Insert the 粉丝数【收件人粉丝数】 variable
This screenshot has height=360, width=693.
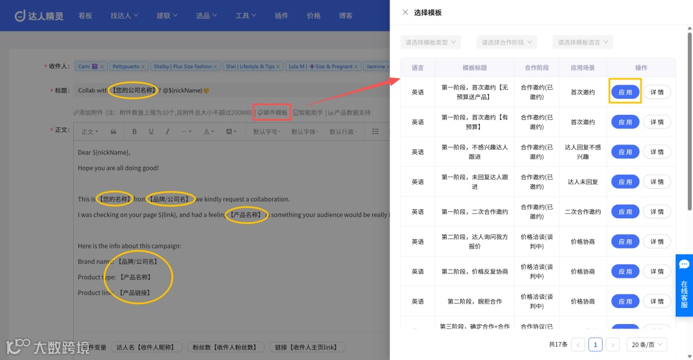[x=225, y=347]
